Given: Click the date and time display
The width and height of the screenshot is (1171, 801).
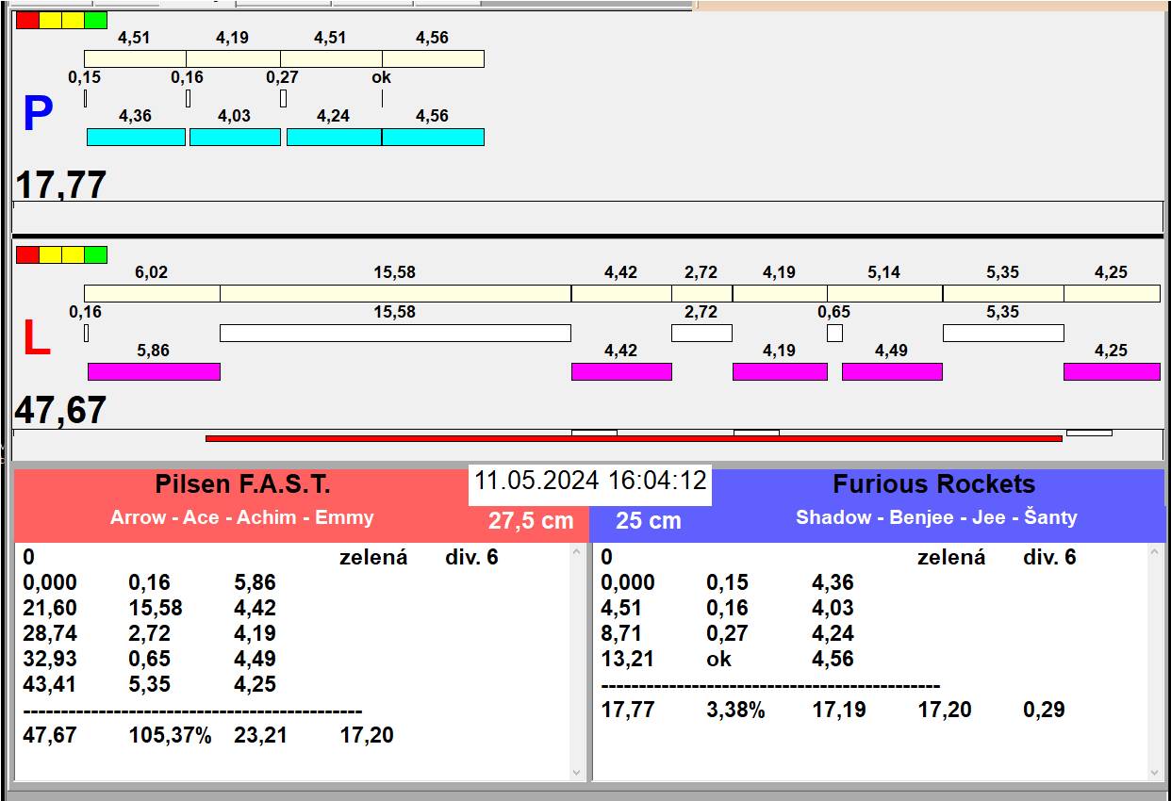Looking at the screenshot, I should click(590, 481).
